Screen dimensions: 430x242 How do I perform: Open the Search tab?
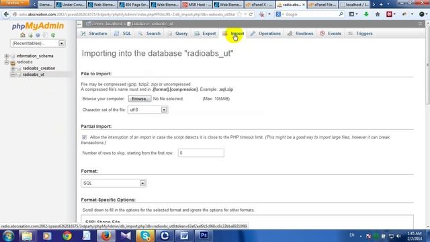(149, 34)
